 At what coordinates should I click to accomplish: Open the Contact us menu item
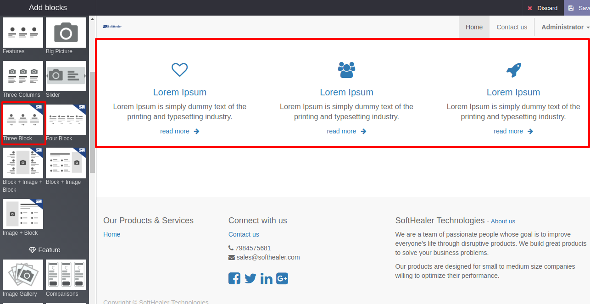click(512, 27)
